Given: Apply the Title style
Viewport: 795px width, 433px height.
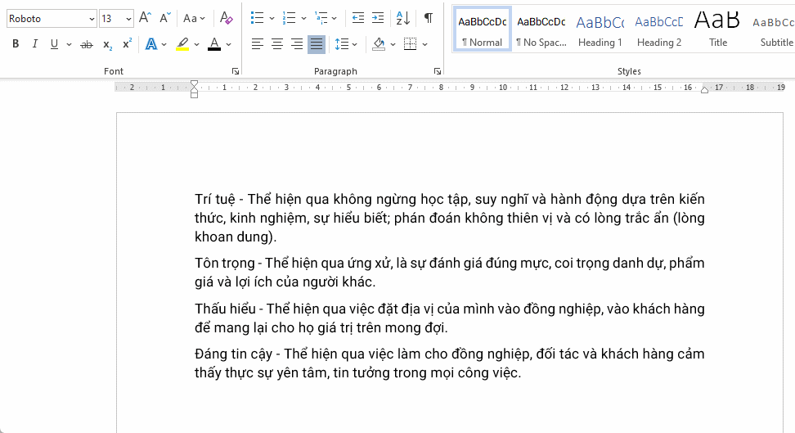Looking at the screenshot, I should (717, 29).
